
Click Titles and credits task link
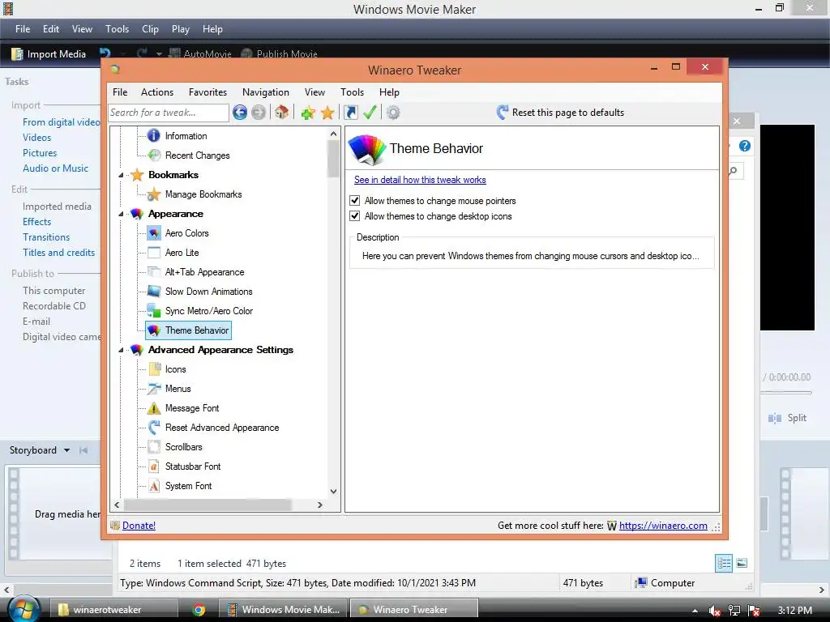point(58,253)
